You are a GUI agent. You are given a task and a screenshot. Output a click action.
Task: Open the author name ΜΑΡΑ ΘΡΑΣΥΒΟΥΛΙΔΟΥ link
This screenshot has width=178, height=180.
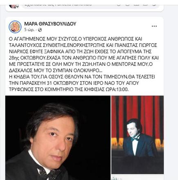[50, 24]
